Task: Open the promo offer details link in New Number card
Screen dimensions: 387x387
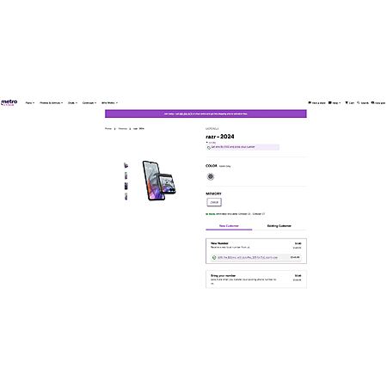Action: point(248,257)
